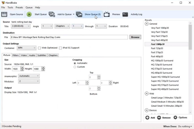Click the HandBrake logo in title bar

point(3,2)
